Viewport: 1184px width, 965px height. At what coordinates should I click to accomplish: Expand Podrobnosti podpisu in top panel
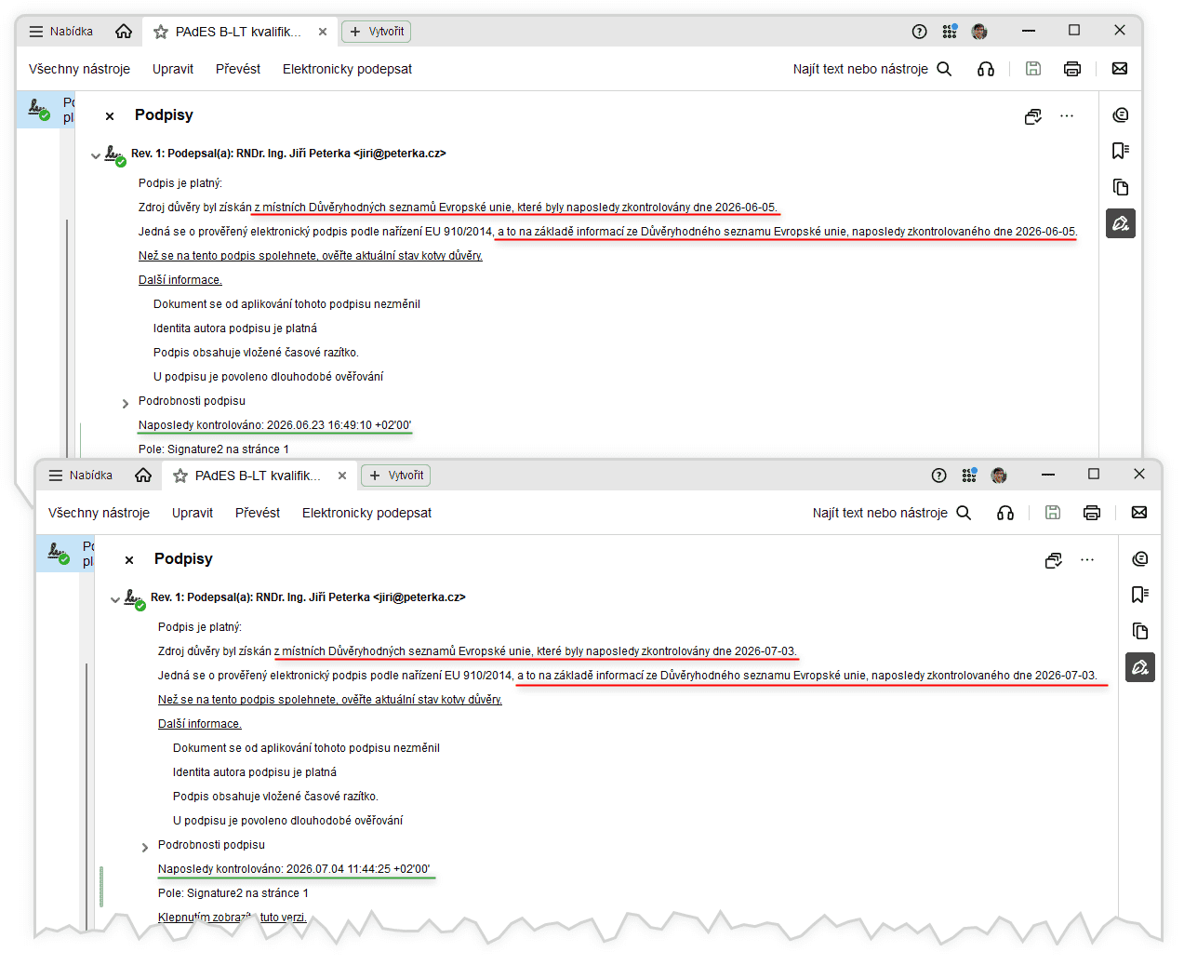point(125,403)
